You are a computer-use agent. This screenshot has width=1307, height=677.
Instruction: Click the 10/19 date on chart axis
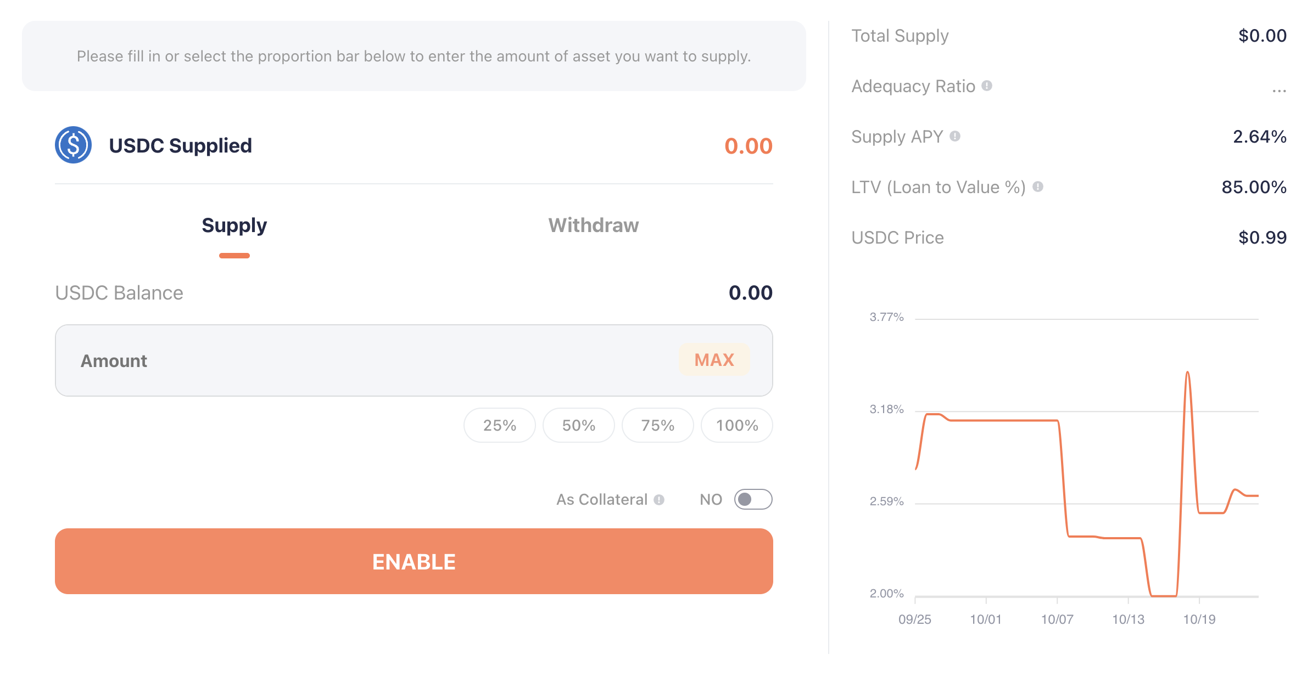tap(1199, 619)
